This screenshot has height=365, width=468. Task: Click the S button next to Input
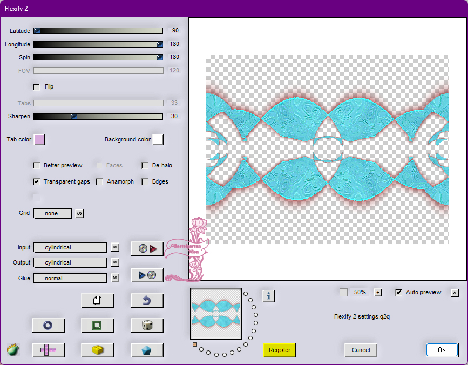115,247
